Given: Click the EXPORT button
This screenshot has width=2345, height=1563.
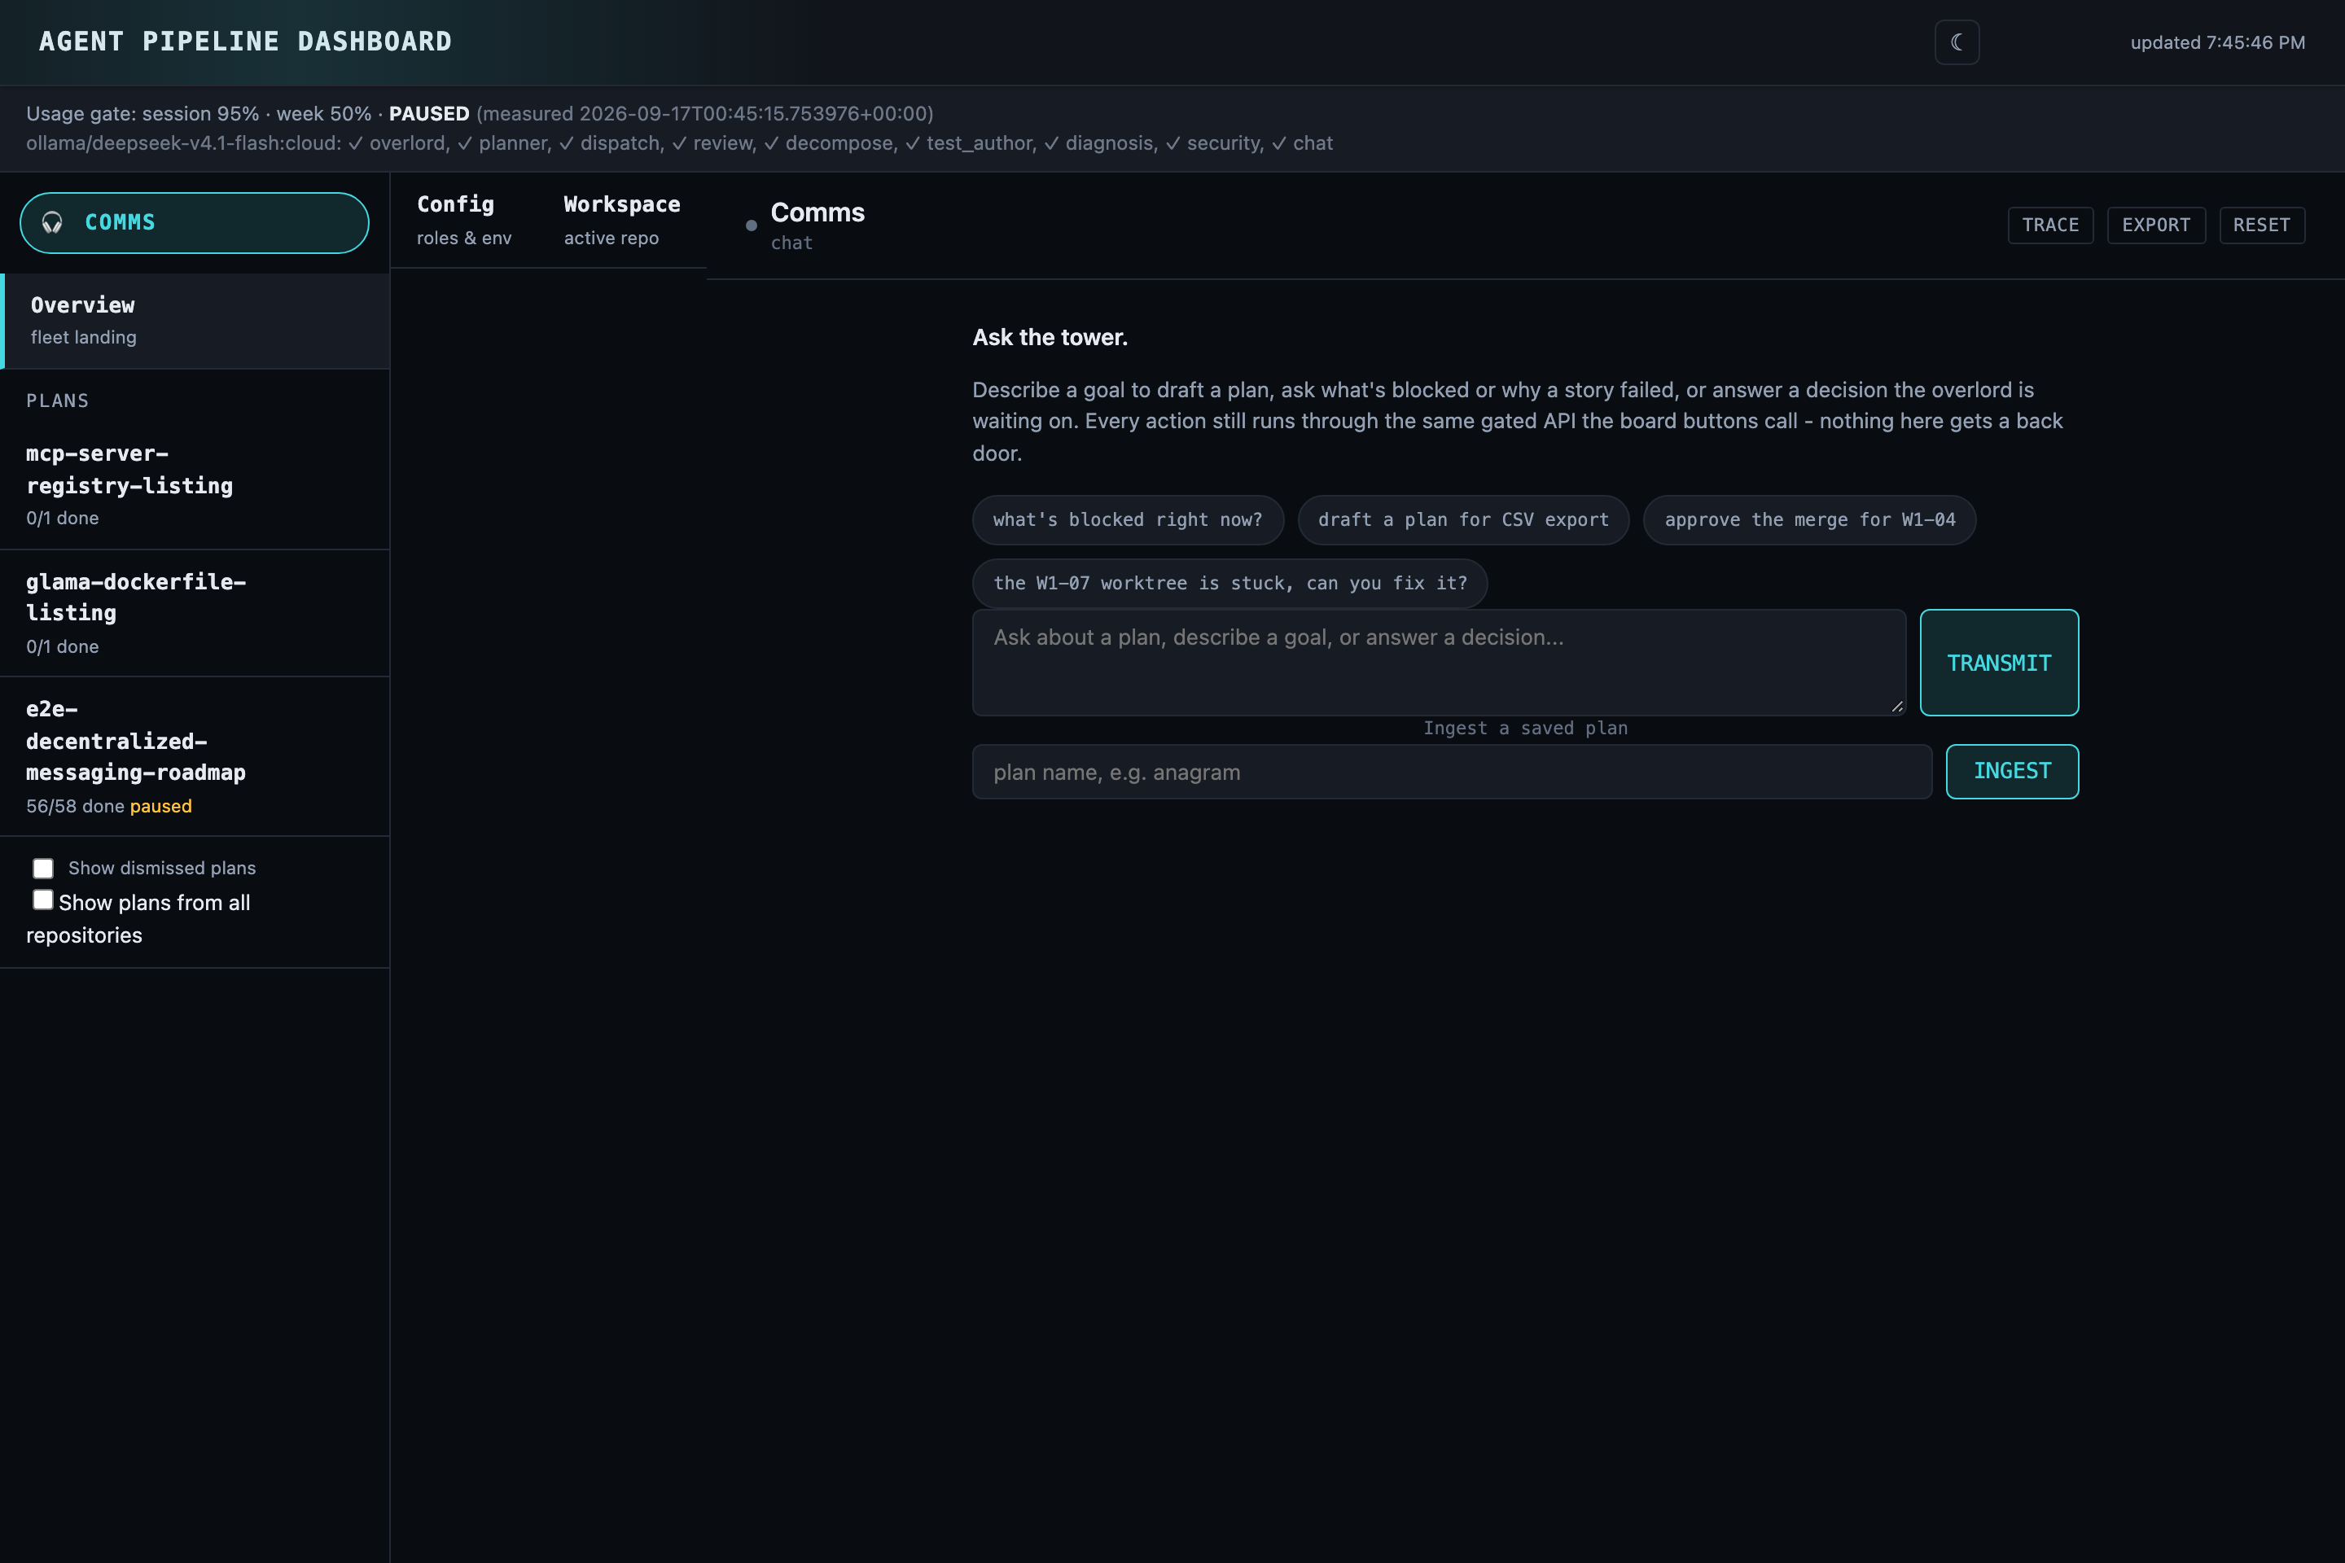Looking at the screenshot, I should (2155, 225).
